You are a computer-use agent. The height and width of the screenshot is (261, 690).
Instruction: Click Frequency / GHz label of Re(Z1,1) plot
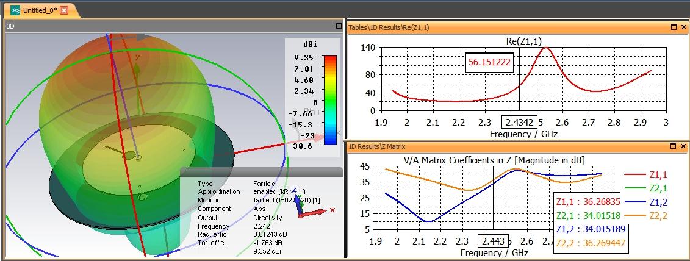[x=523, y=134]
